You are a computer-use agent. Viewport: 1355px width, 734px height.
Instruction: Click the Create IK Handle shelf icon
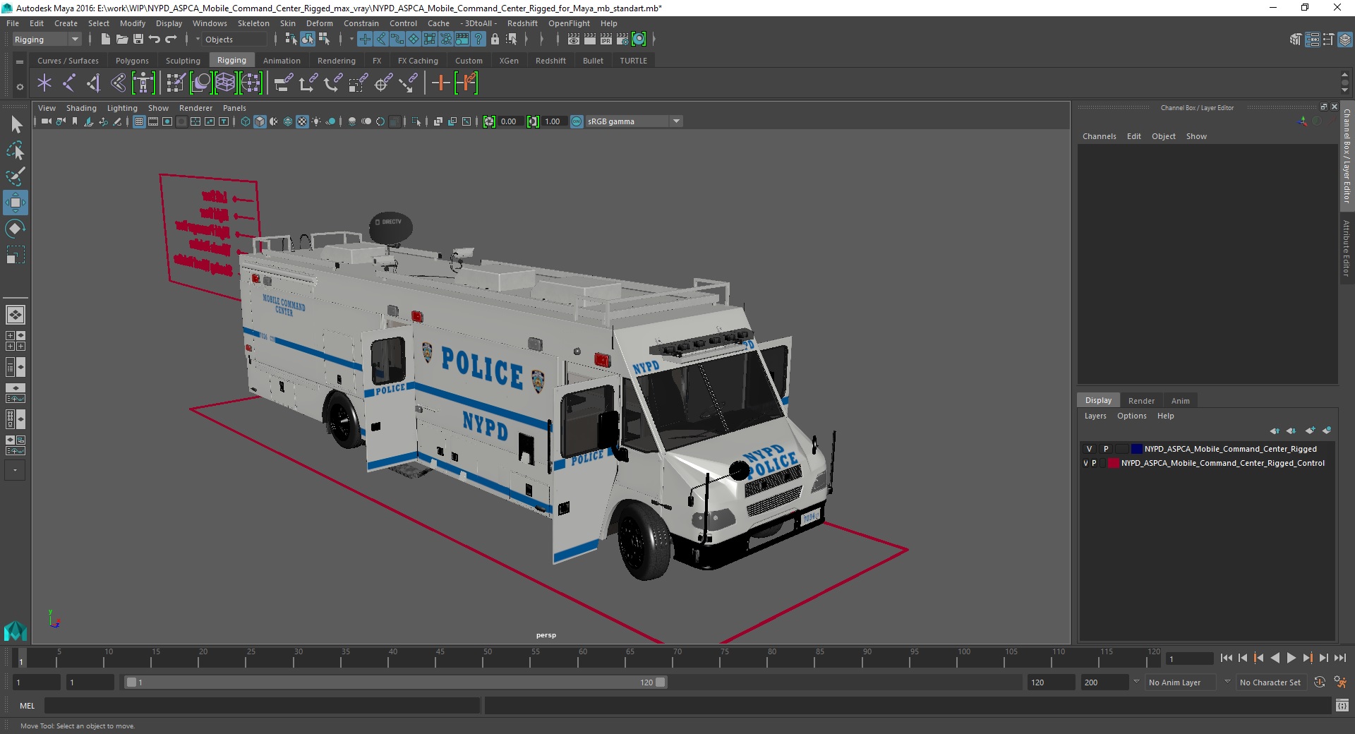(x=94, y=83)
